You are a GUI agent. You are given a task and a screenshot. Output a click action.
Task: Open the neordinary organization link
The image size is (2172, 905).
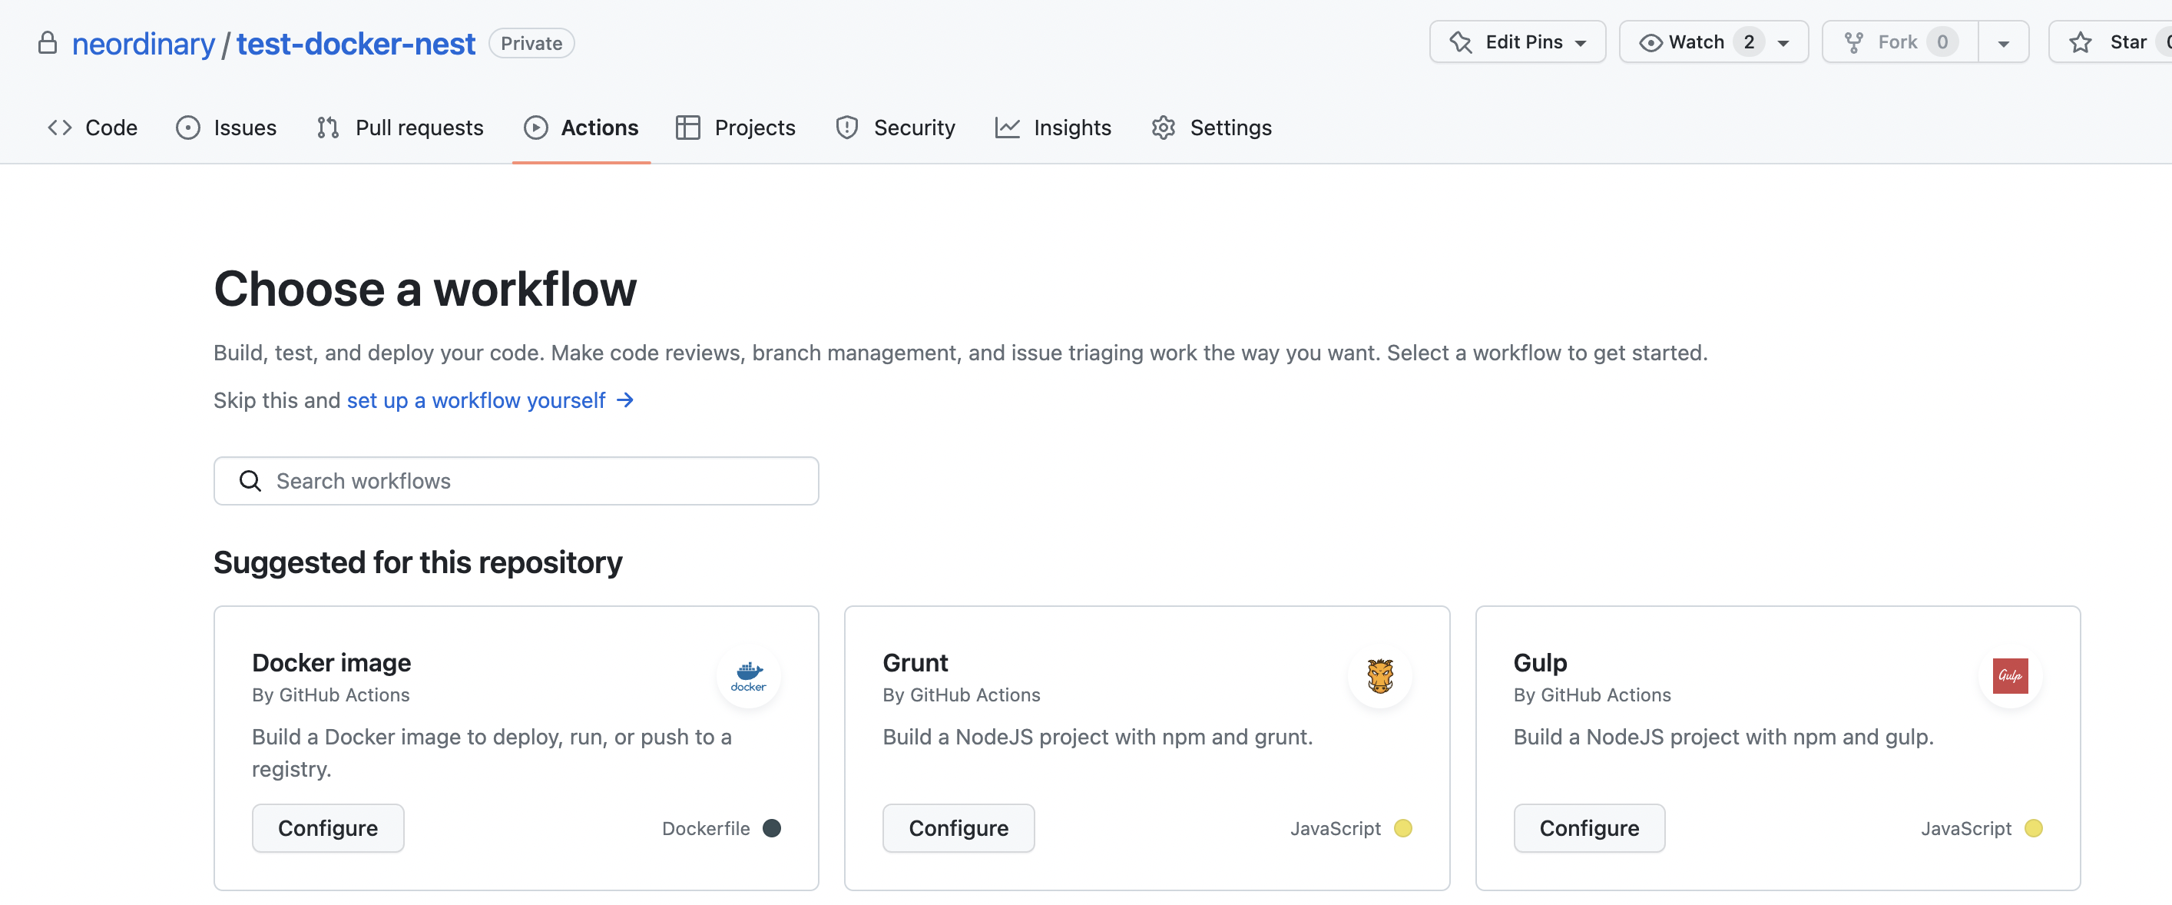pyautogui.click(x=144, y=43)
